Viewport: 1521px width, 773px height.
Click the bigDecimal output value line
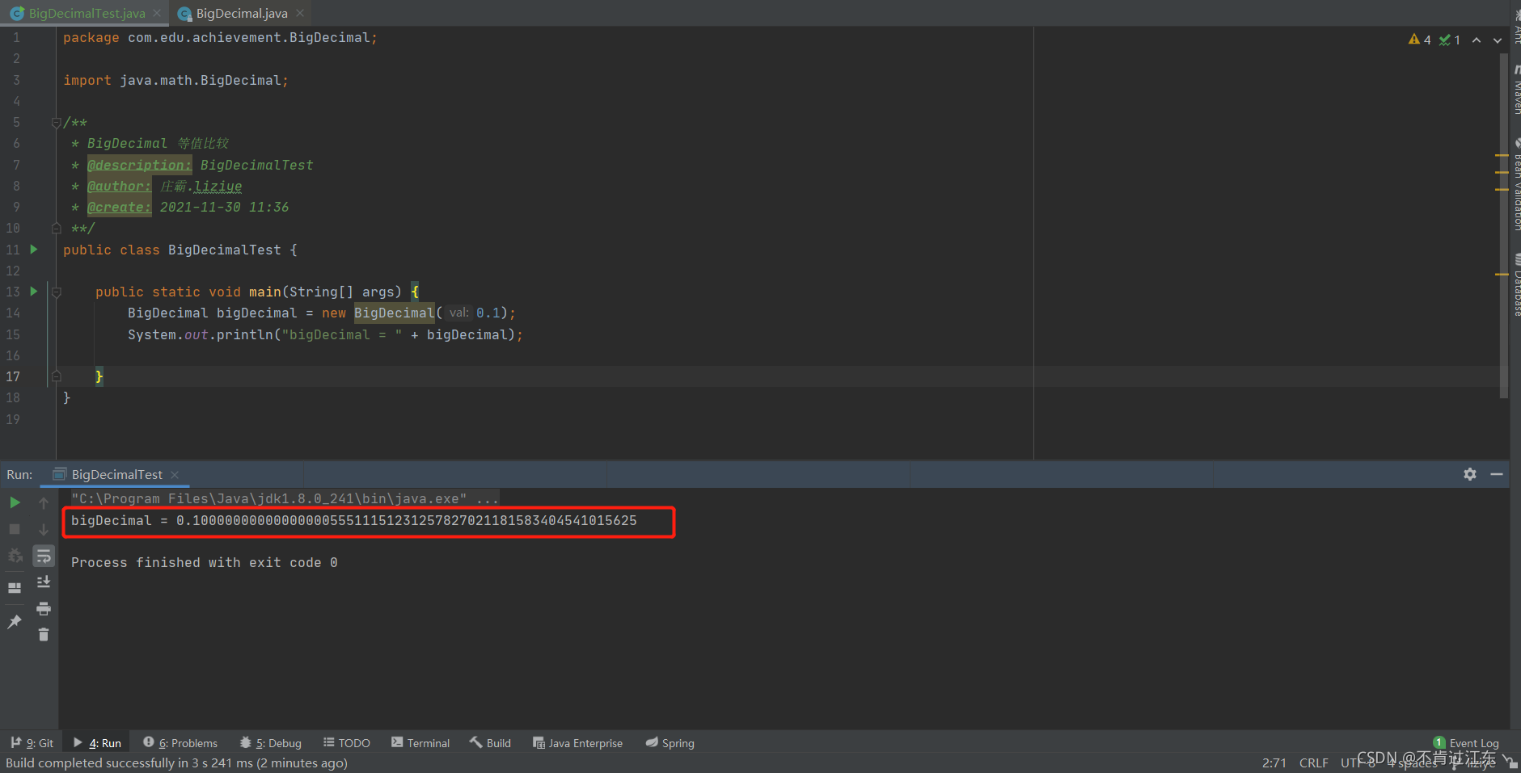coord(353,520)
